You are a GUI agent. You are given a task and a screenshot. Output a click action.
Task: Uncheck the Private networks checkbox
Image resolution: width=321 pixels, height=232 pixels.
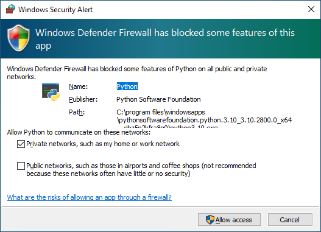[x=21, y=144]
